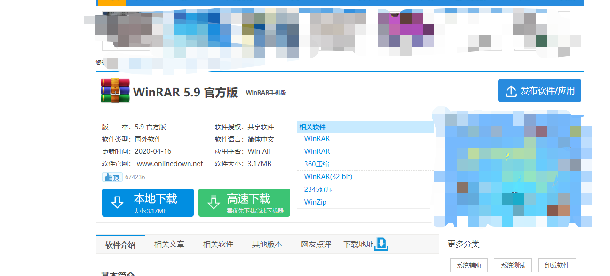The height and width of the screenshot is (276, 610).
Task: Click the 更多分类 heading
Action: [x=464, y=244]
